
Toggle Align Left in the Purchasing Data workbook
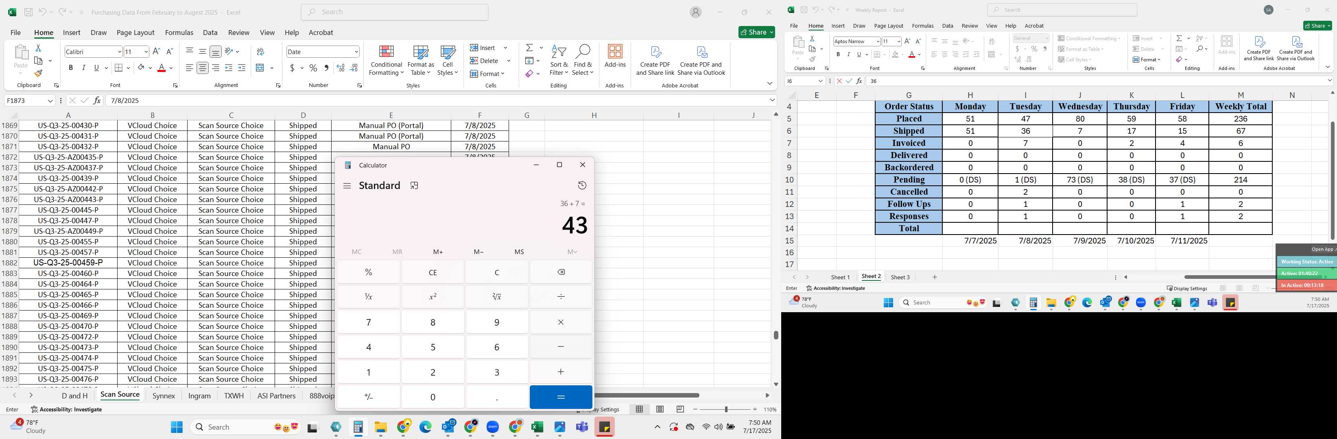tap(190, 68)
